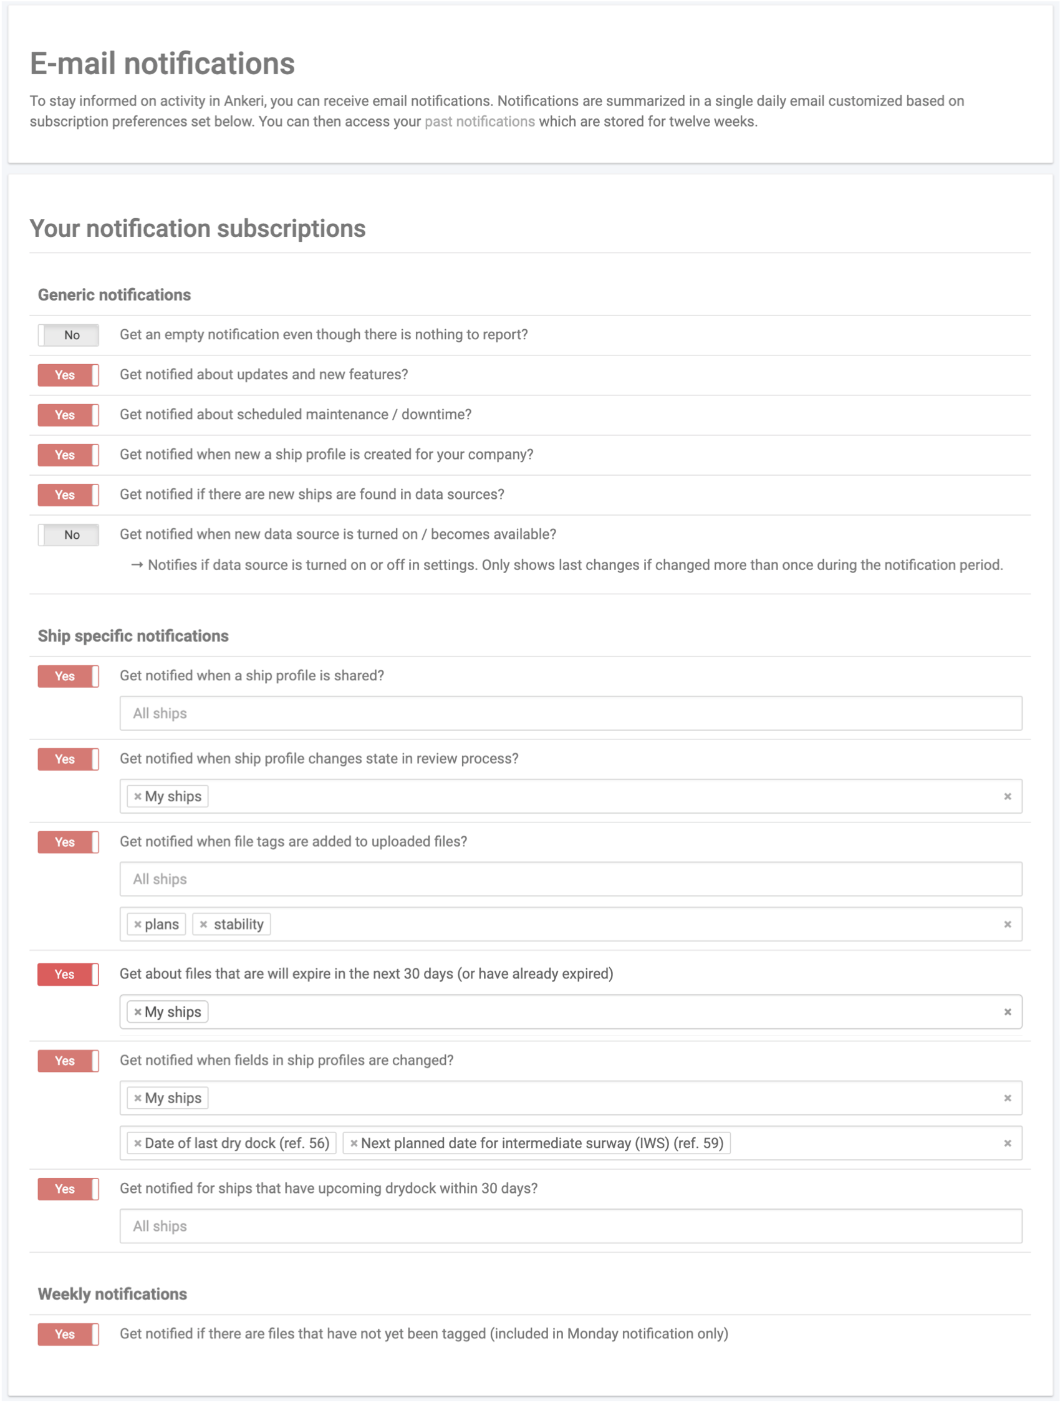Viewport: 1060px width, 1403px height.
Task: Open ships selector for file tags notification
Action: 571,879
